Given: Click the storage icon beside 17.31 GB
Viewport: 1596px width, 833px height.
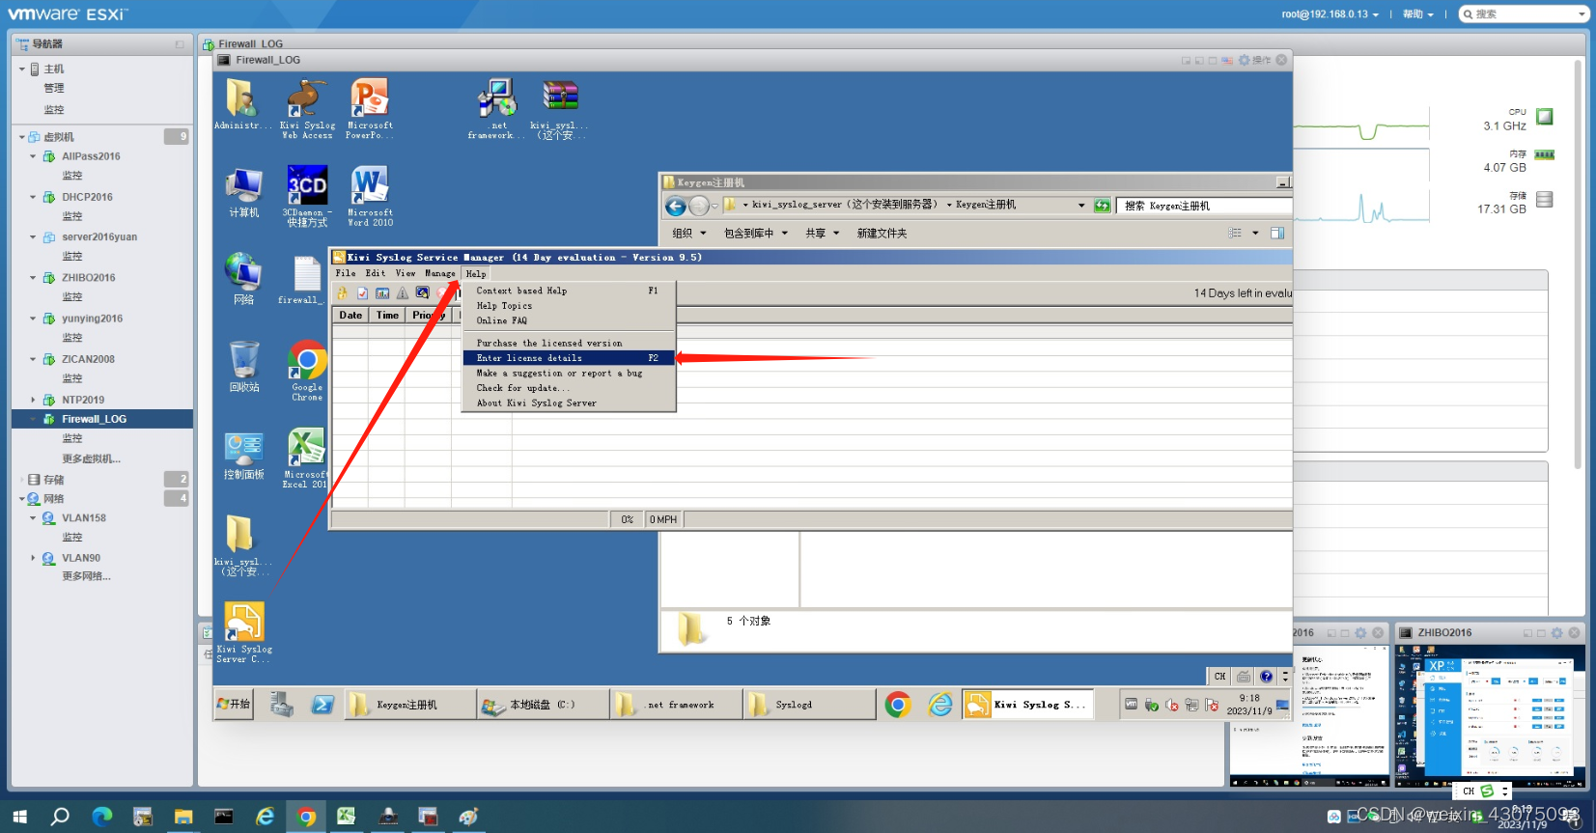Looking at the screenshot, I should tap(1545, 200).
